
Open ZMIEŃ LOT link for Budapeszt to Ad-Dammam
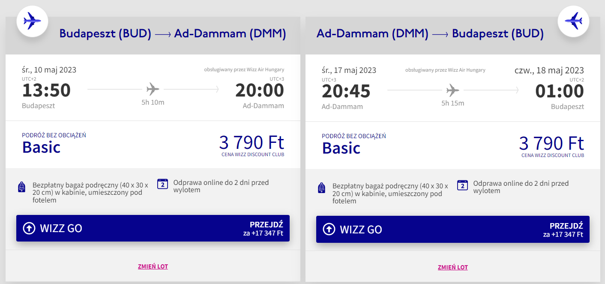point(153,266)
